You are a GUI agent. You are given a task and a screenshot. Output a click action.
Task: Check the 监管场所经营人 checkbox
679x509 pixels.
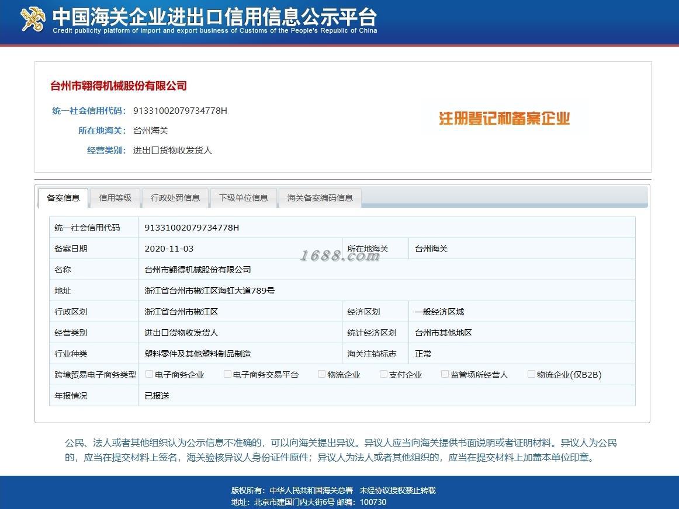click(445, 374)
